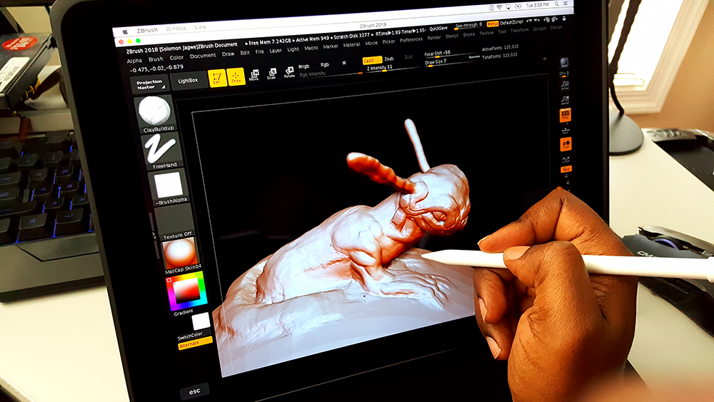This screenshot has height=402, width=714.
Task: Open the View menu in macOS bar
Action: [x=200, y=27]
